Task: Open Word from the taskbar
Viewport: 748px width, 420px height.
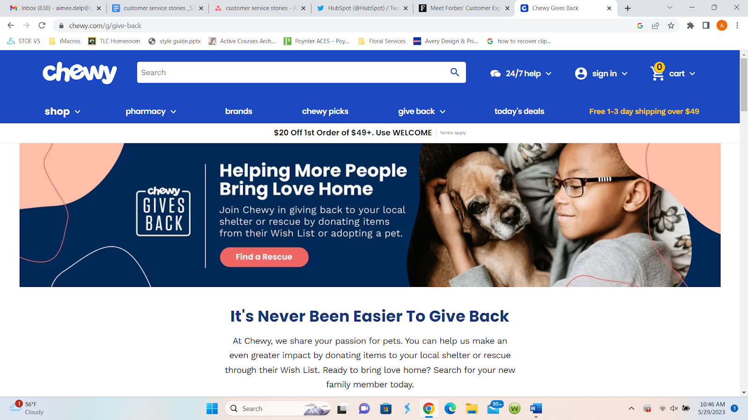Action: tap(536, 409)
